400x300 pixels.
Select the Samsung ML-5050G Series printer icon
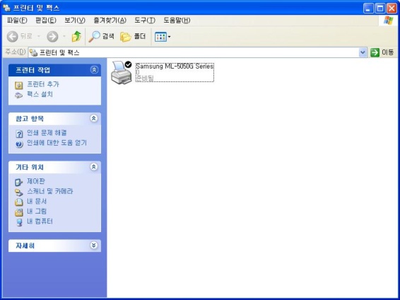[121, 72]
